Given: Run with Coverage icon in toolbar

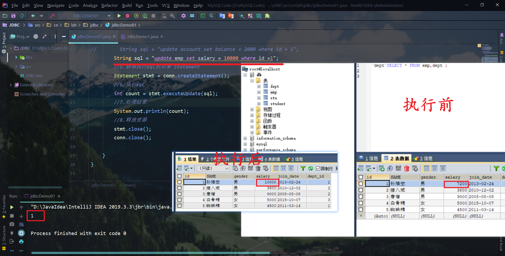Looking at the screenshot, I should [x=136, y=16].
